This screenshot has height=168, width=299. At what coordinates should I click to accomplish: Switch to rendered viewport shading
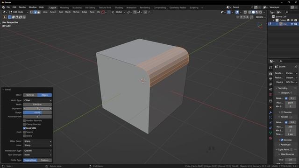(x=261, y=12)
